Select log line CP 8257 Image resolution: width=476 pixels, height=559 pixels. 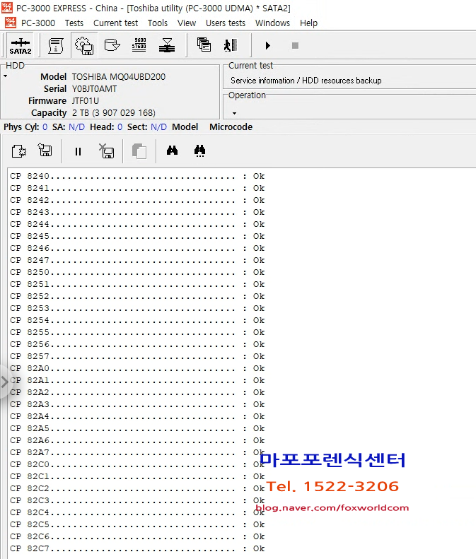point(137,356)
